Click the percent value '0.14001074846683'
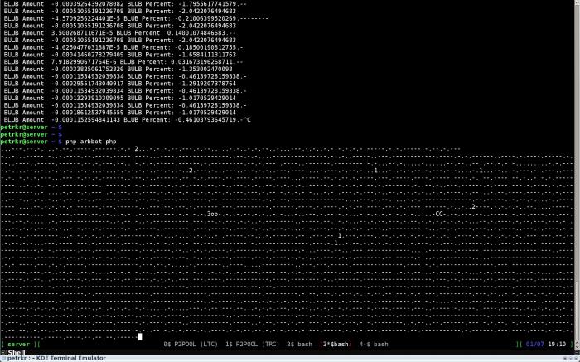The width and height of the screenshot is (580, 362). [x=196, y=33]
